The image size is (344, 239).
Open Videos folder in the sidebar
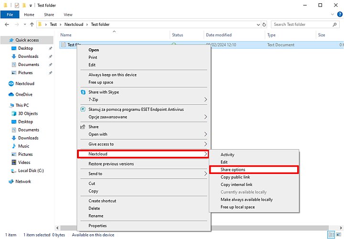pyautogui.click(x=21, y=163)
